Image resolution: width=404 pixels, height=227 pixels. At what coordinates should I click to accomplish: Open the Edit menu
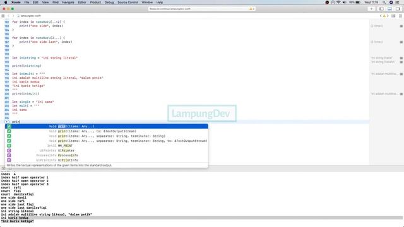pos(35,3)
